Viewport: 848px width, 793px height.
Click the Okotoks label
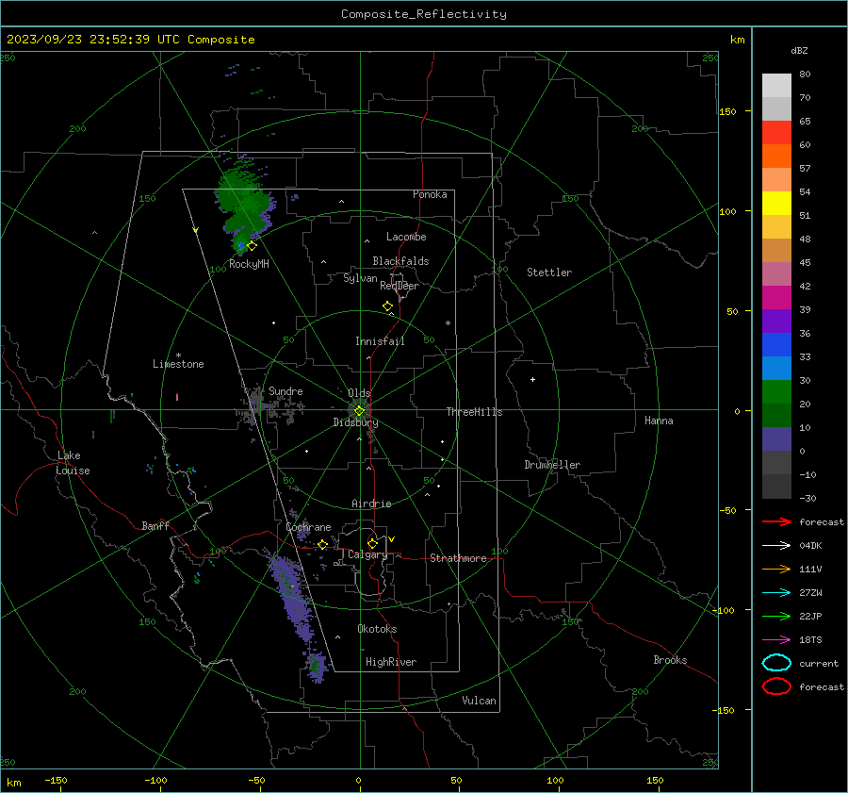(x=377, y=629)
